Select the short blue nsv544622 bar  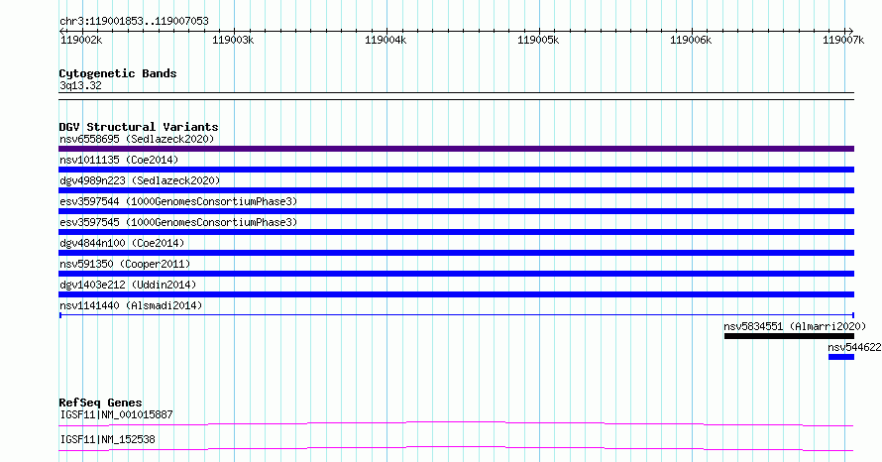pyautogui.click(x=841, y=357)
